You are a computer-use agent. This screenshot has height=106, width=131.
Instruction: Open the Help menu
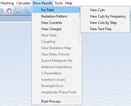coord(69,3)
